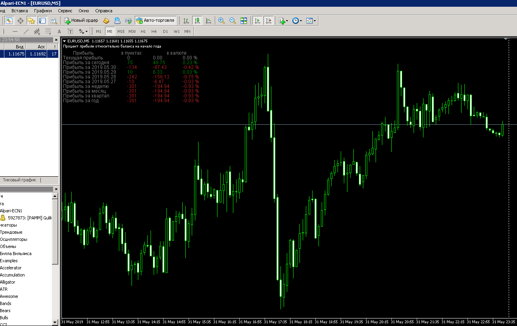Open the periods clock dropdown
This screenshot has height=326, width=517.
point(297,21)
